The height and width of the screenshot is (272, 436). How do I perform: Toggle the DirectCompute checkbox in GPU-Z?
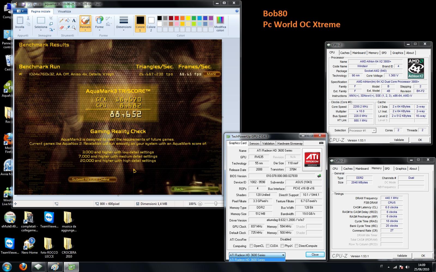(296, 246)
